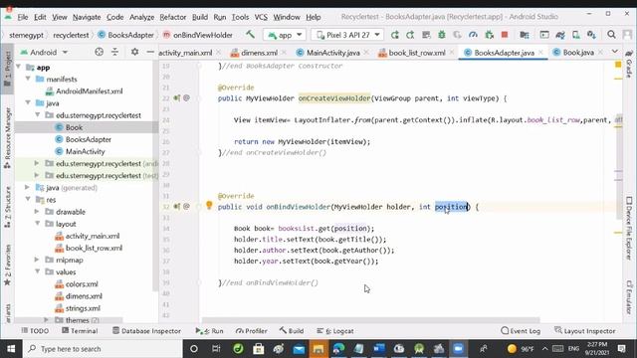Image resolution: width=637 pixels, height=358 pixels.
Task: Click the Collapse All icon in Project panel
Action: click(x=115, y=52)
